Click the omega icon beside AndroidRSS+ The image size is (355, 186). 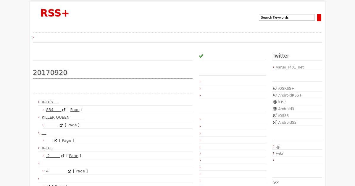pos(275,95)
